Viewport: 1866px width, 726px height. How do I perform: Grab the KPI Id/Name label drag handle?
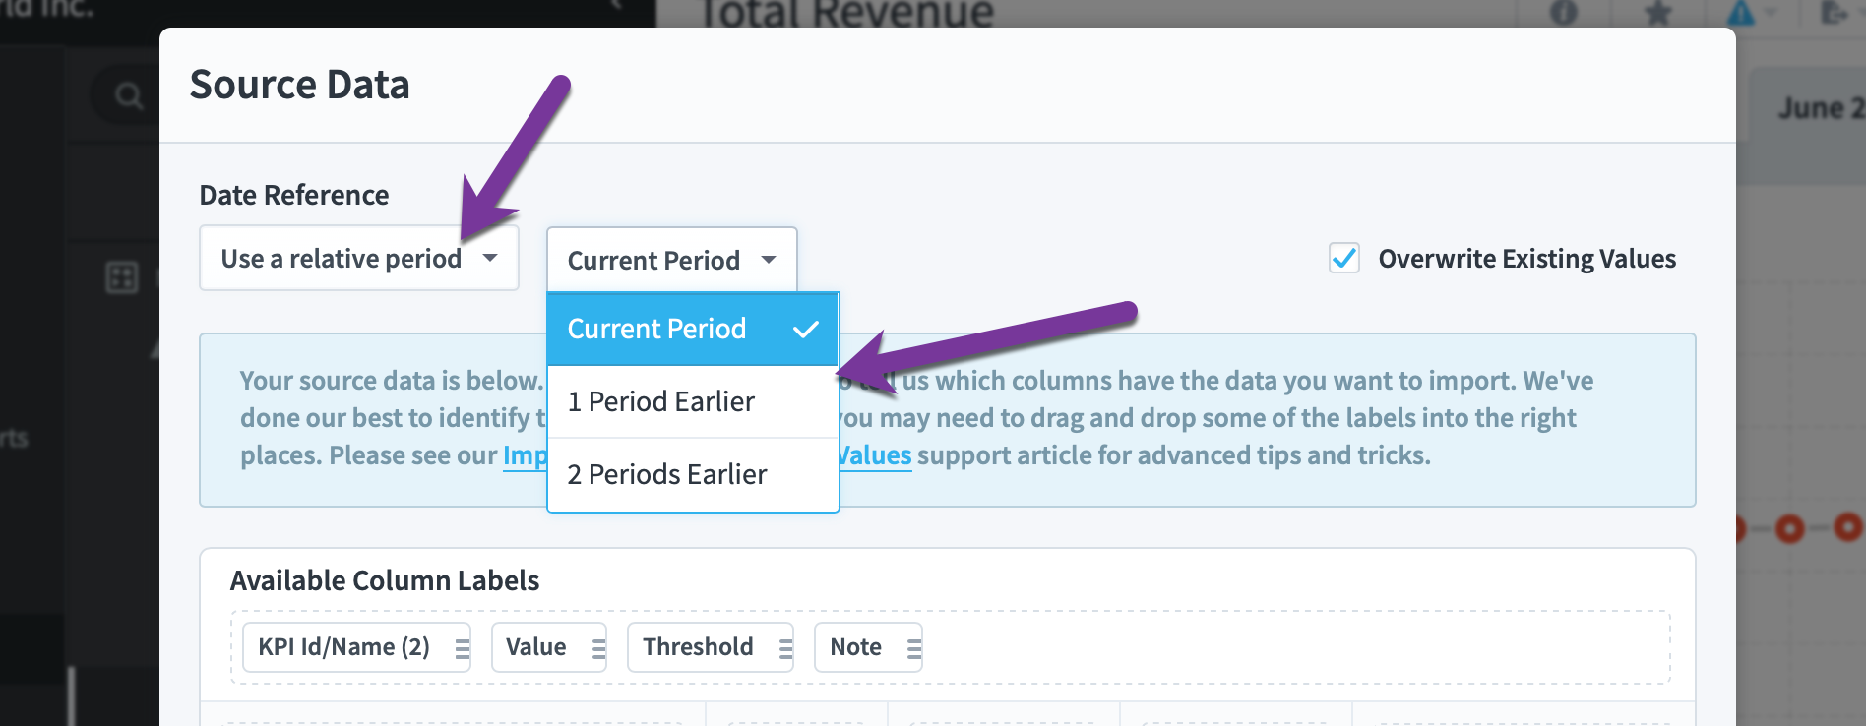462,648
